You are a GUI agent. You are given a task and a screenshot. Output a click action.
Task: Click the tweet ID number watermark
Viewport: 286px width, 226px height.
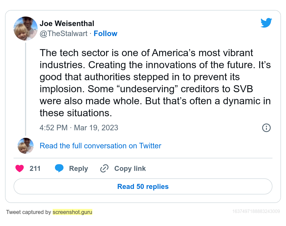pyautogui.click(x=256, y=211)
